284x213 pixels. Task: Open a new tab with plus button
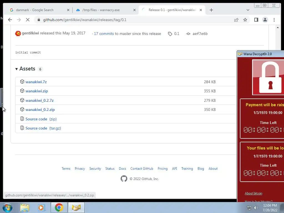pos(211,10)
